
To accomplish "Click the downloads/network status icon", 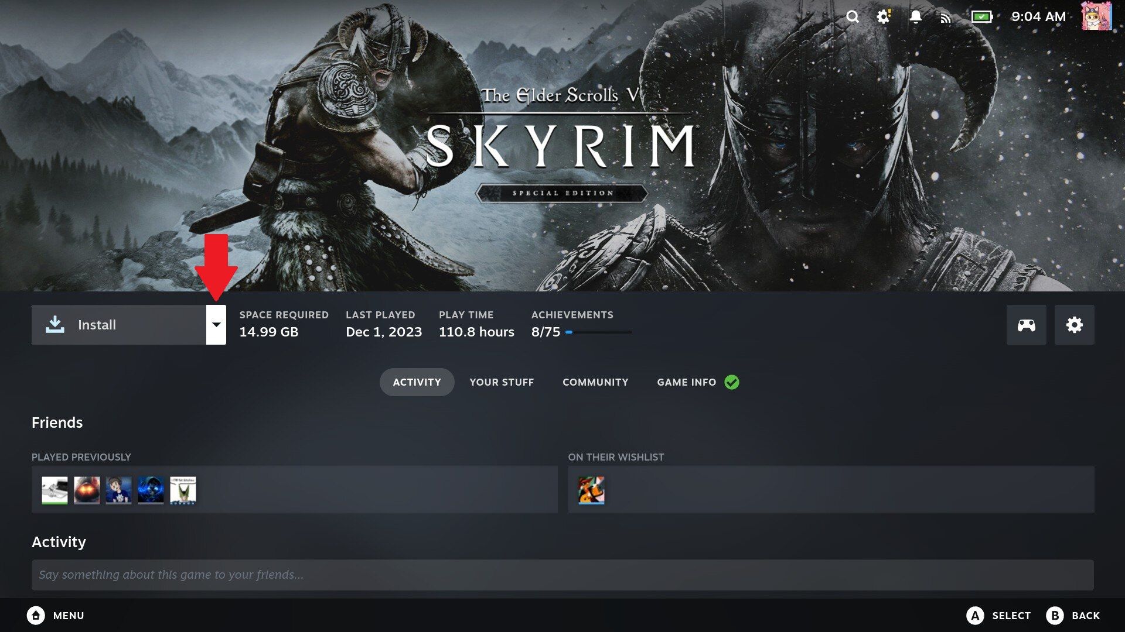I will click(946, 17).
